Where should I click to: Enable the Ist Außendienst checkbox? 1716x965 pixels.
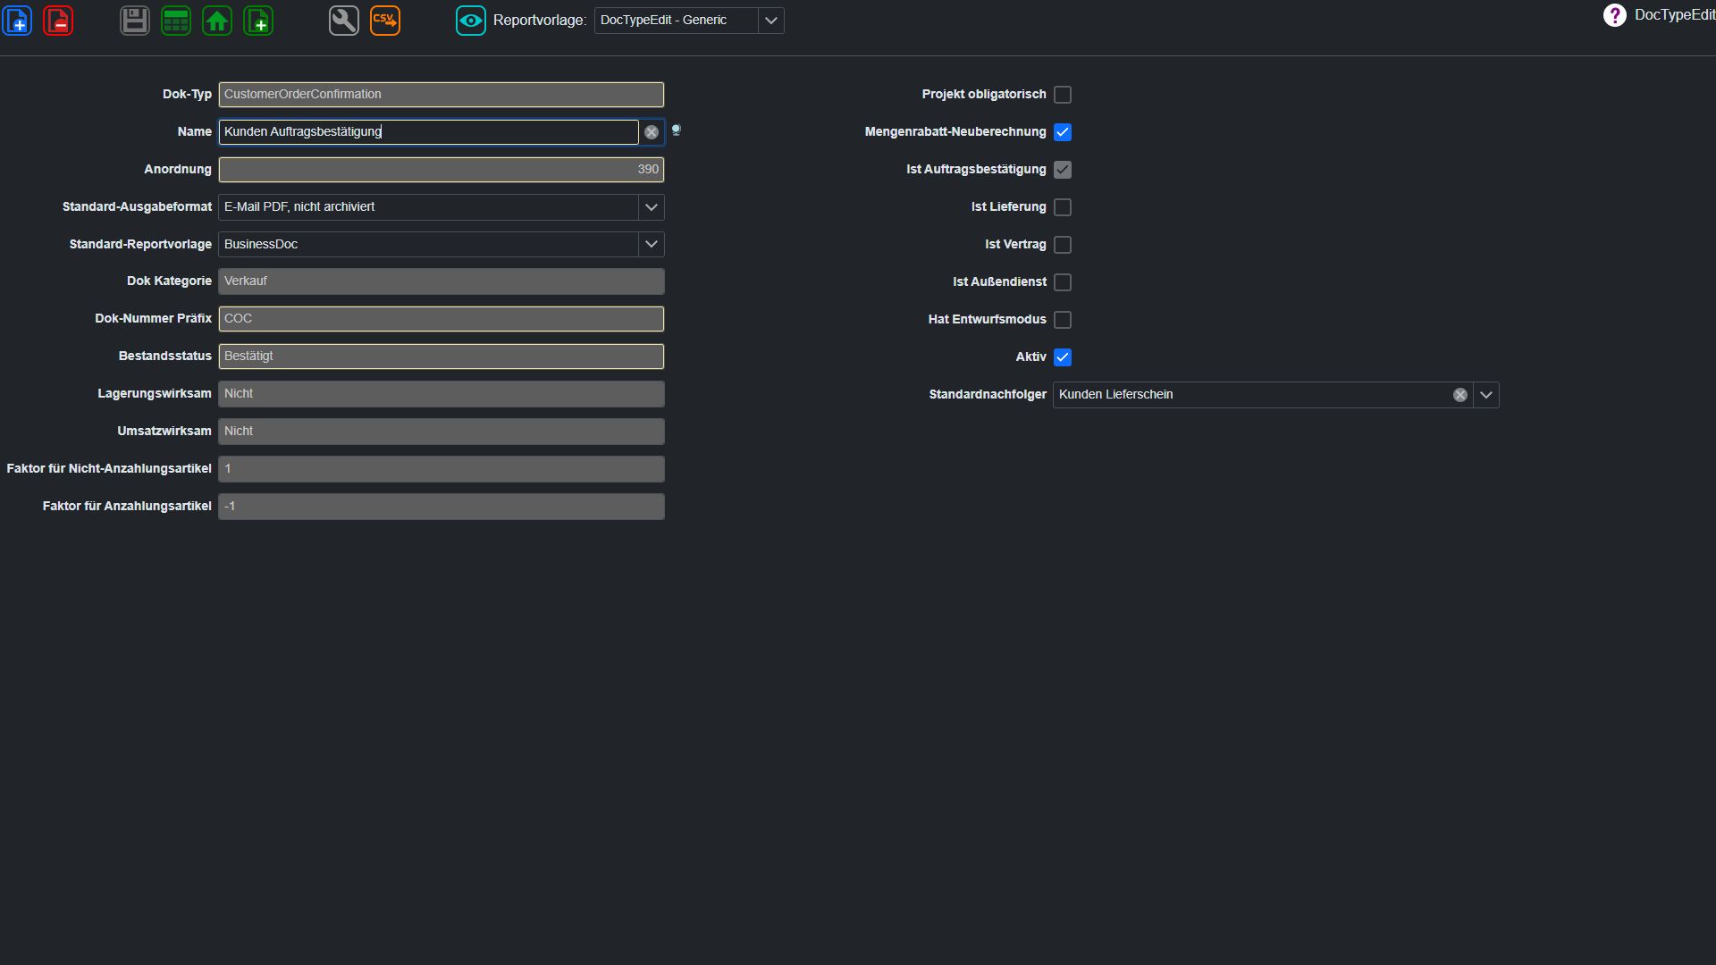[1063, 282]
